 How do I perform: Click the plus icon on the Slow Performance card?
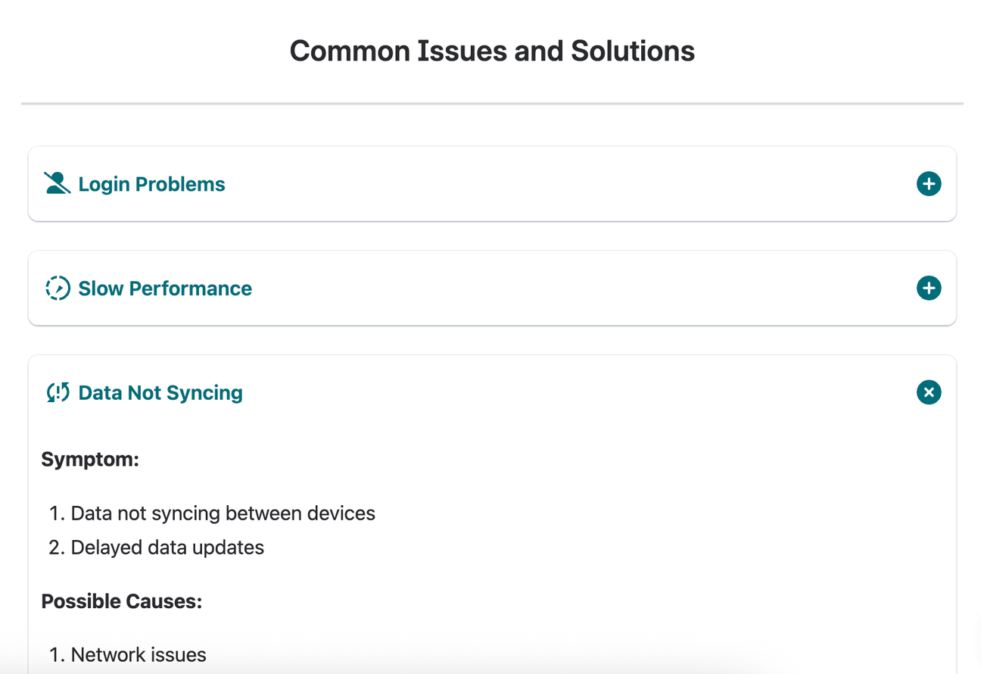pos(929,288)
